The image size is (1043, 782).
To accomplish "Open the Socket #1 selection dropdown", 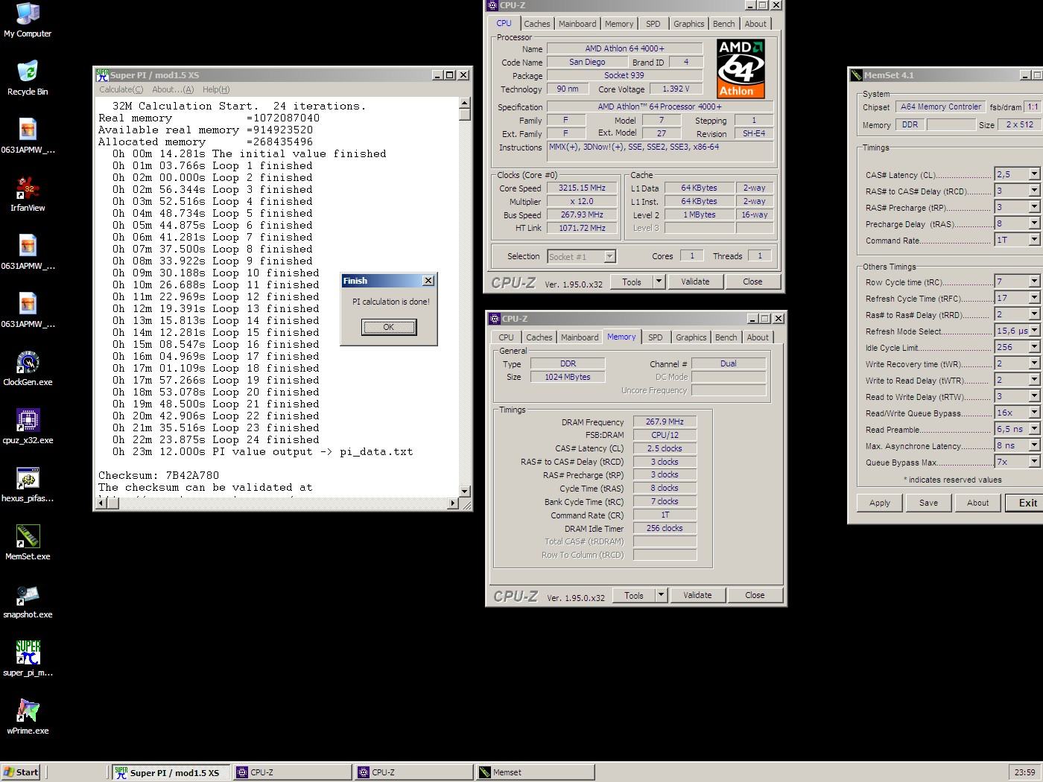I will coord(609,256).
